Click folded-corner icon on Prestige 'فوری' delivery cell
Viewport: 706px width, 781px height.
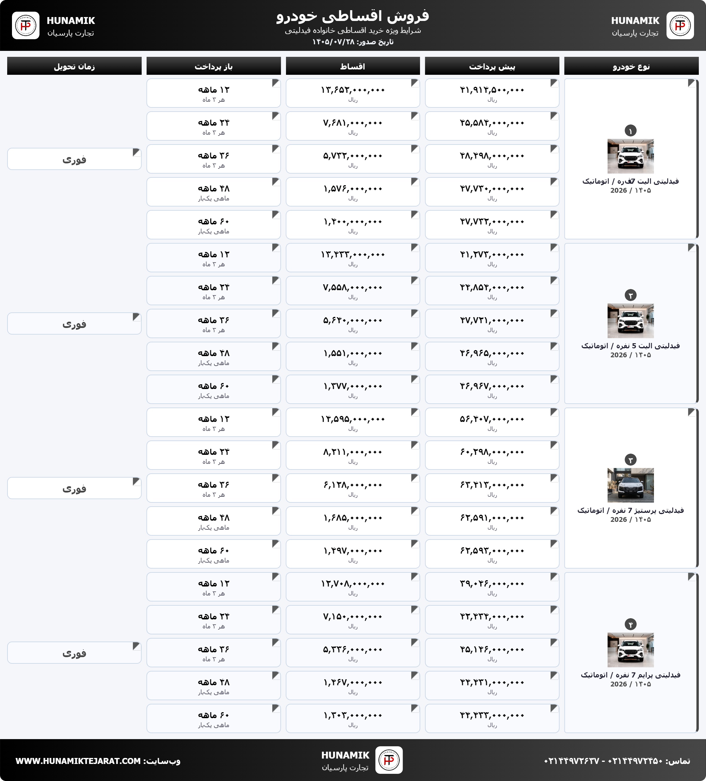tap(136, 481)
